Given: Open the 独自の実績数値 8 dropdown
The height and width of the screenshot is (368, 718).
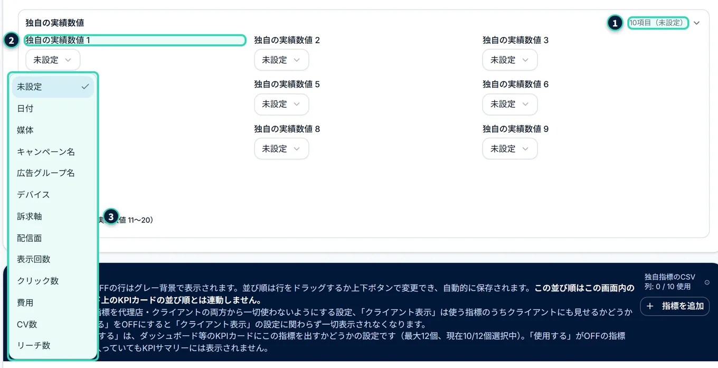Looking at the screenshot, I should coord(281,149).
